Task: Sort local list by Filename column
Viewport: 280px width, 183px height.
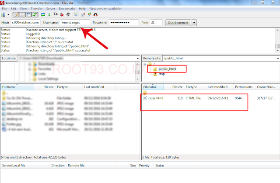Action: (x=17, y=87)
